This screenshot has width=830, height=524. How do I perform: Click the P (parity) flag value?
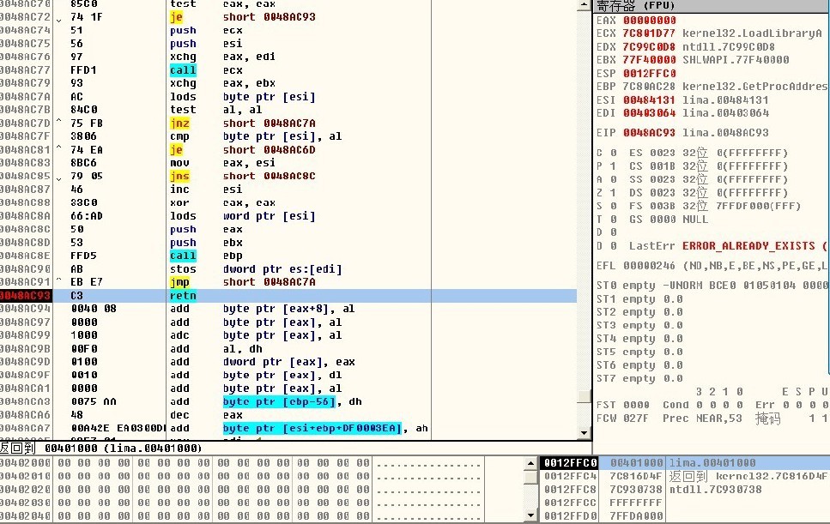[x=613, y=166]
